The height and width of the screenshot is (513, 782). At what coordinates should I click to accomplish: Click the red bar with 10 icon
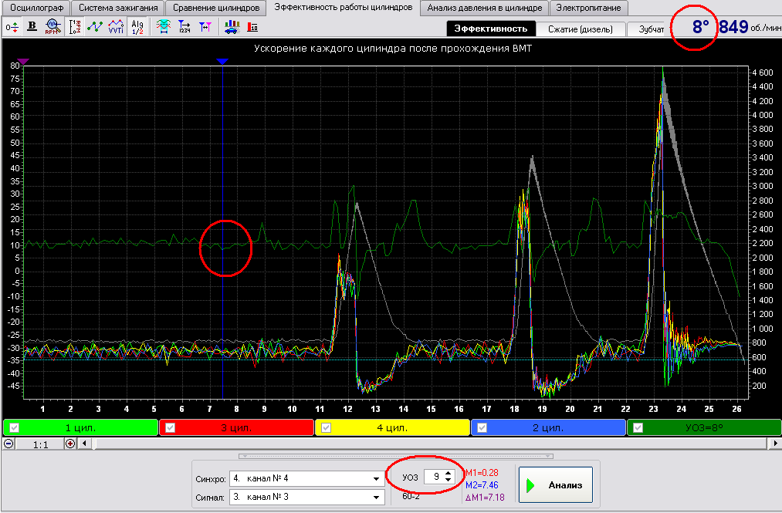click(252, 27)
